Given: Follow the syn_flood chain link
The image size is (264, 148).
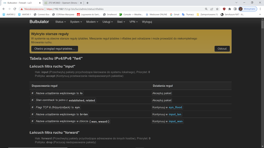Looking at the screenshot, I should tap(175, 107).
